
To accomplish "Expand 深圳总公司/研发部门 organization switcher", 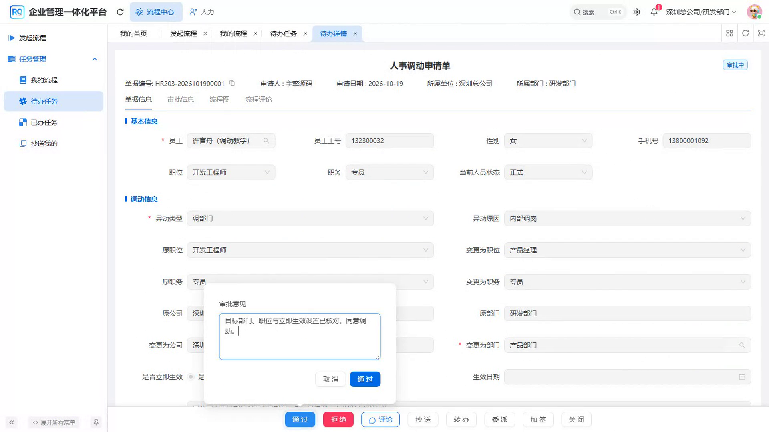I will click(x=701, y=12).
